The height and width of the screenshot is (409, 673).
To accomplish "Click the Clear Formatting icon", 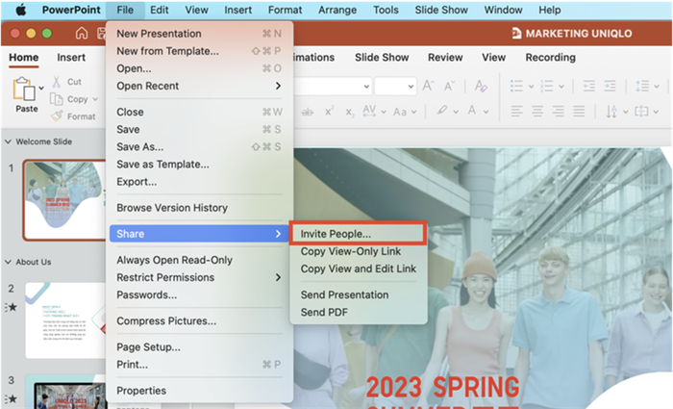I will pos(481,86).
